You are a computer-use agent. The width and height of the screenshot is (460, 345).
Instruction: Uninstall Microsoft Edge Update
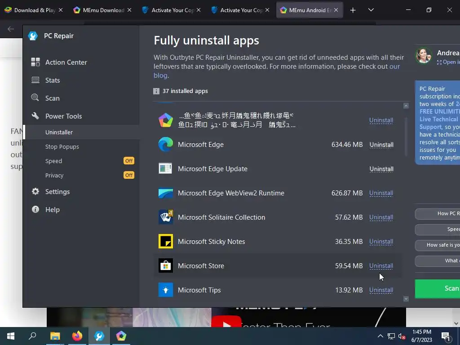[381, 169]
